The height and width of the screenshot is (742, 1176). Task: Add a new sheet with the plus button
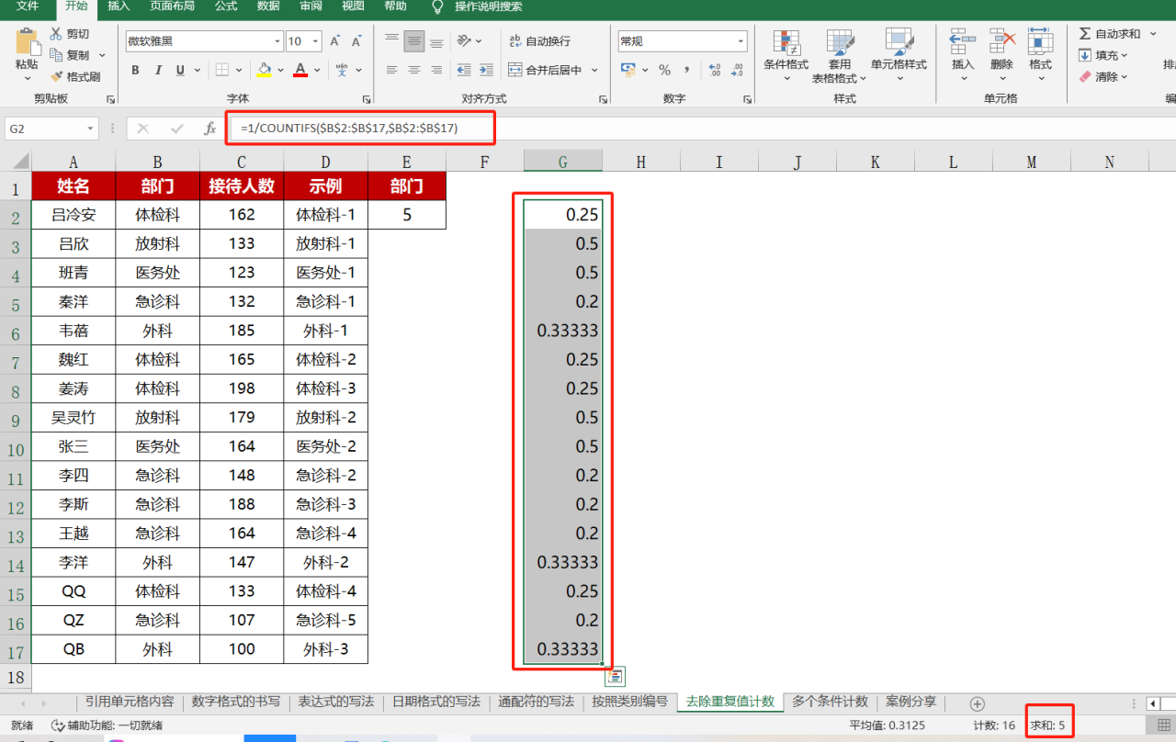tap(977, 703)
